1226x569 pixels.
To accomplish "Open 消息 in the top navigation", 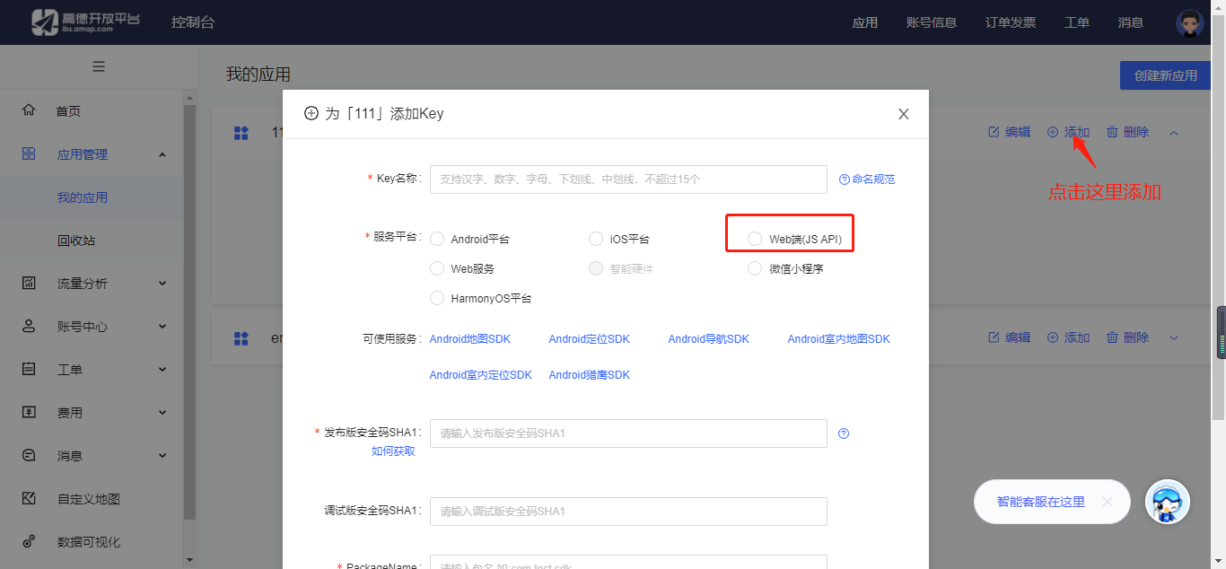I will tap(1131, 22).
